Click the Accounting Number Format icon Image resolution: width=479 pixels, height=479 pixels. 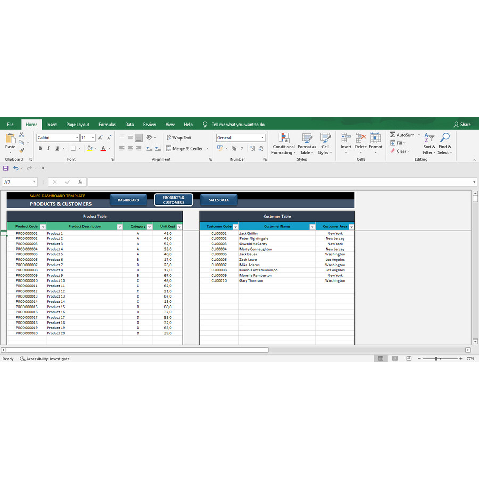point(220,148)
